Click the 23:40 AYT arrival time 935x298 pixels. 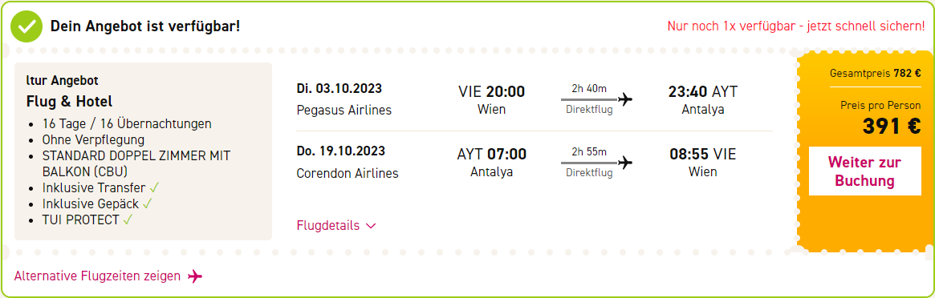click(703, 91)
